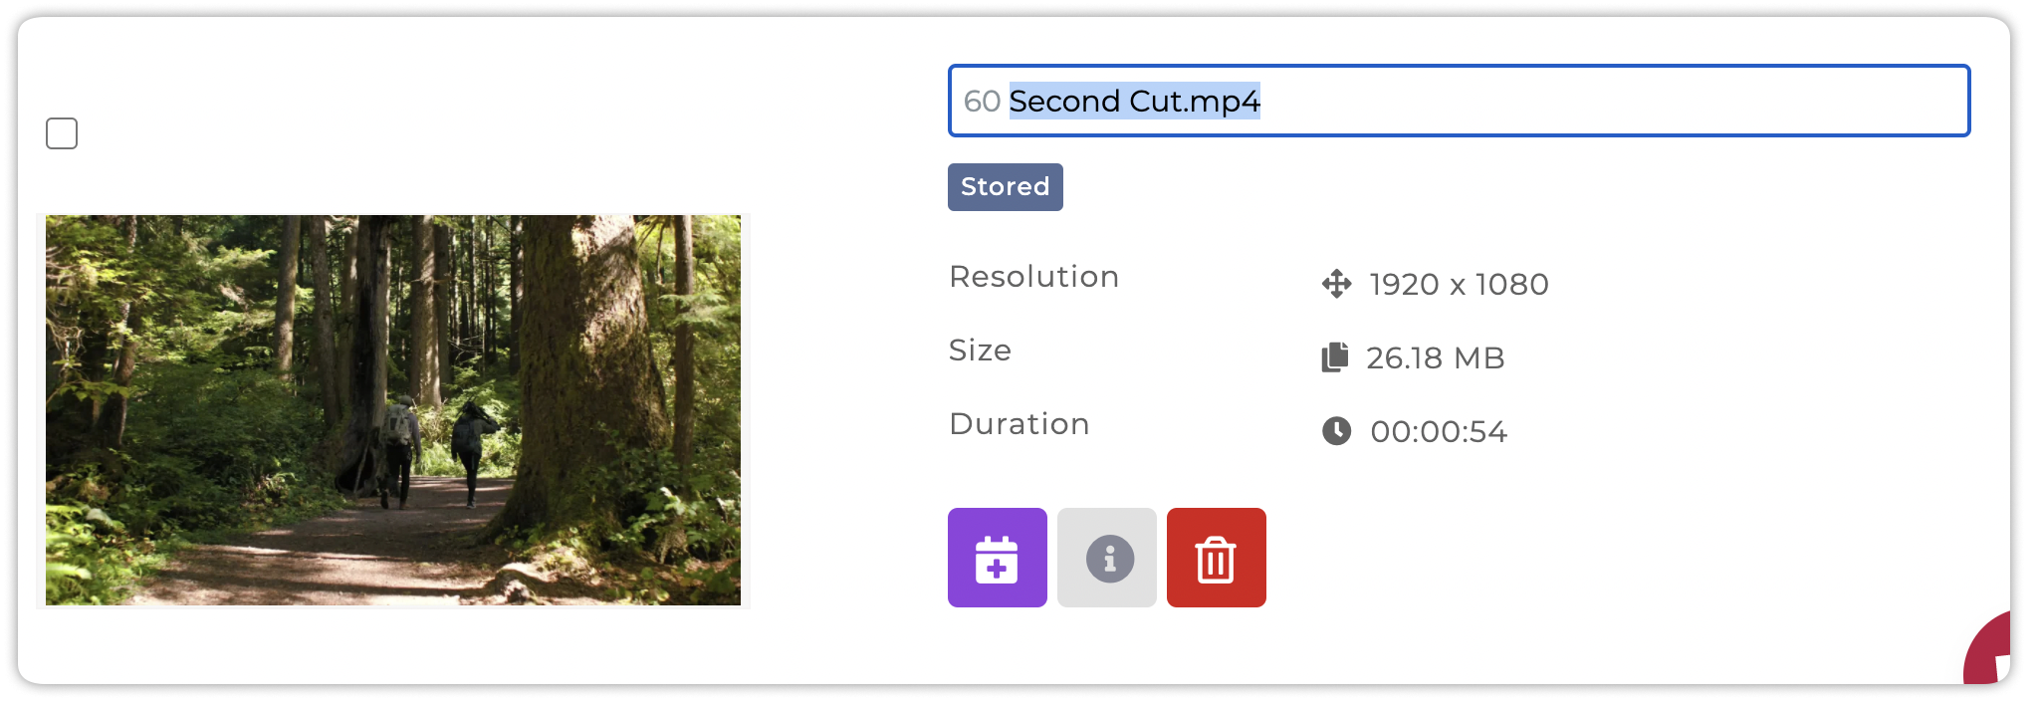Click the clock icon next to 00:00:54
Viewport: 2041px width, 703px height.
[x=1336, y=431]
